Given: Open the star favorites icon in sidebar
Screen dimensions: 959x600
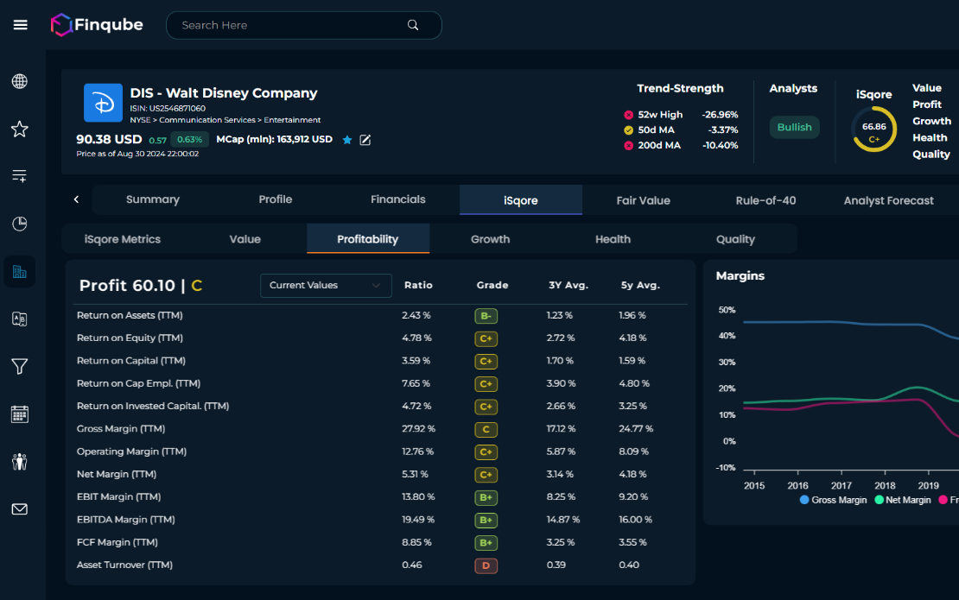Looking at the screenshot, I should (x=20, y=129).
